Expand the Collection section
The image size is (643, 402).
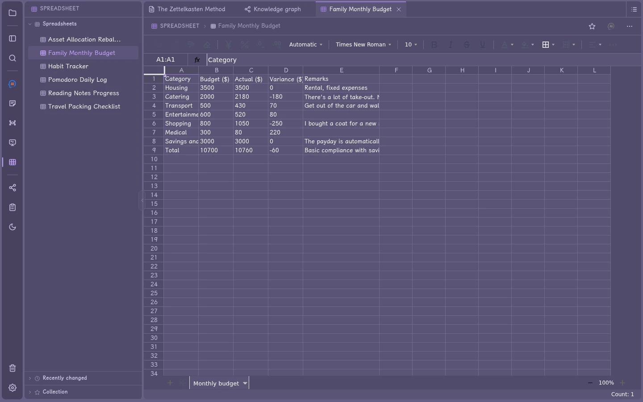click(x=30, y=392)
